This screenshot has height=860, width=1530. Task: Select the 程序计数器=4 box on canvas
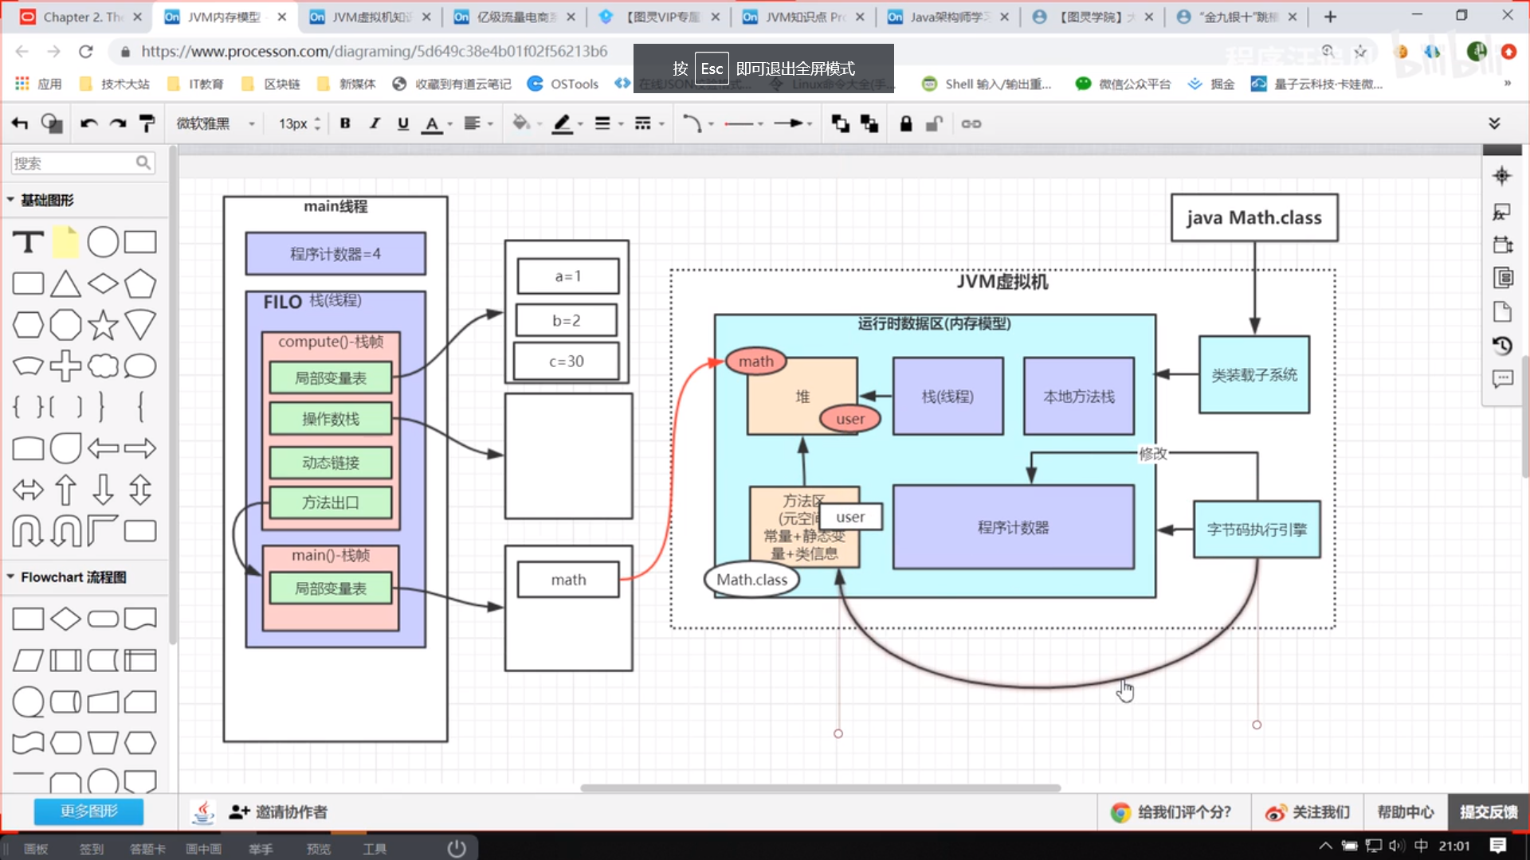coord(335,254)
